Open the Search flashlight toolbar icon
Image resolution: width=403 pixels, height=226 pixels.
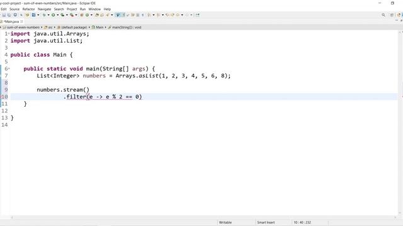pos(107,15)
